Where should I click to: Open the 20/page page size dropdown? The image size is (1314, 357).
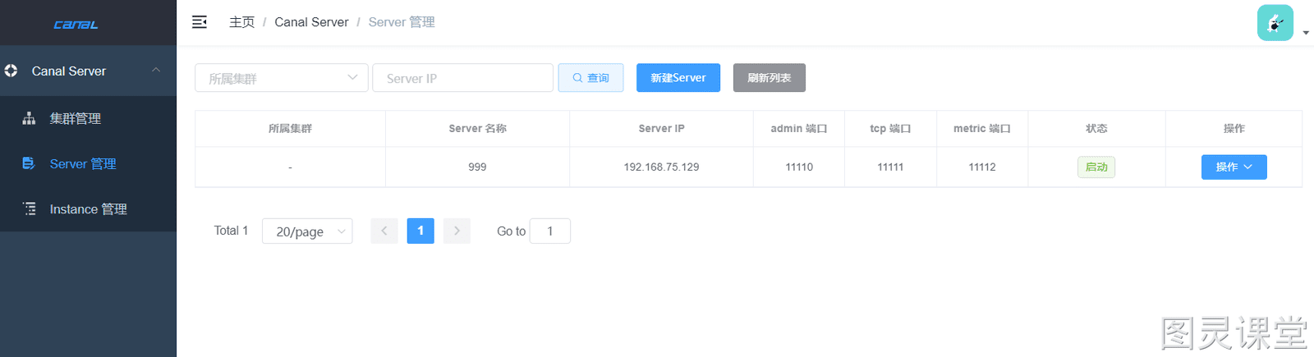point(307,231)
